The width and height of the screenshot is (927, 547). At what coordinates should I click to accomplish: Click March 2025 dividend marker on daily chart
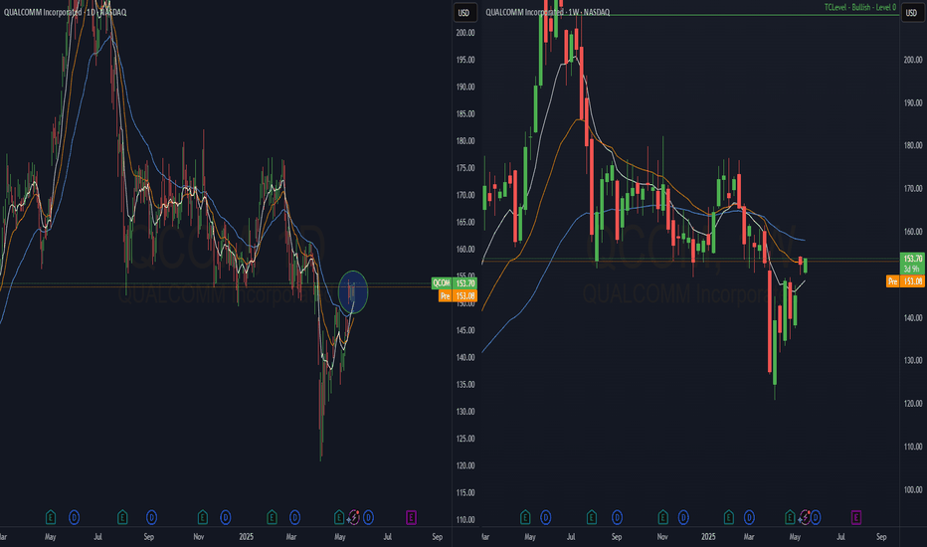(294, 517)
